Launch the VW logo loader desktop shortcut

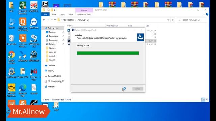click(x=34, y=56)
